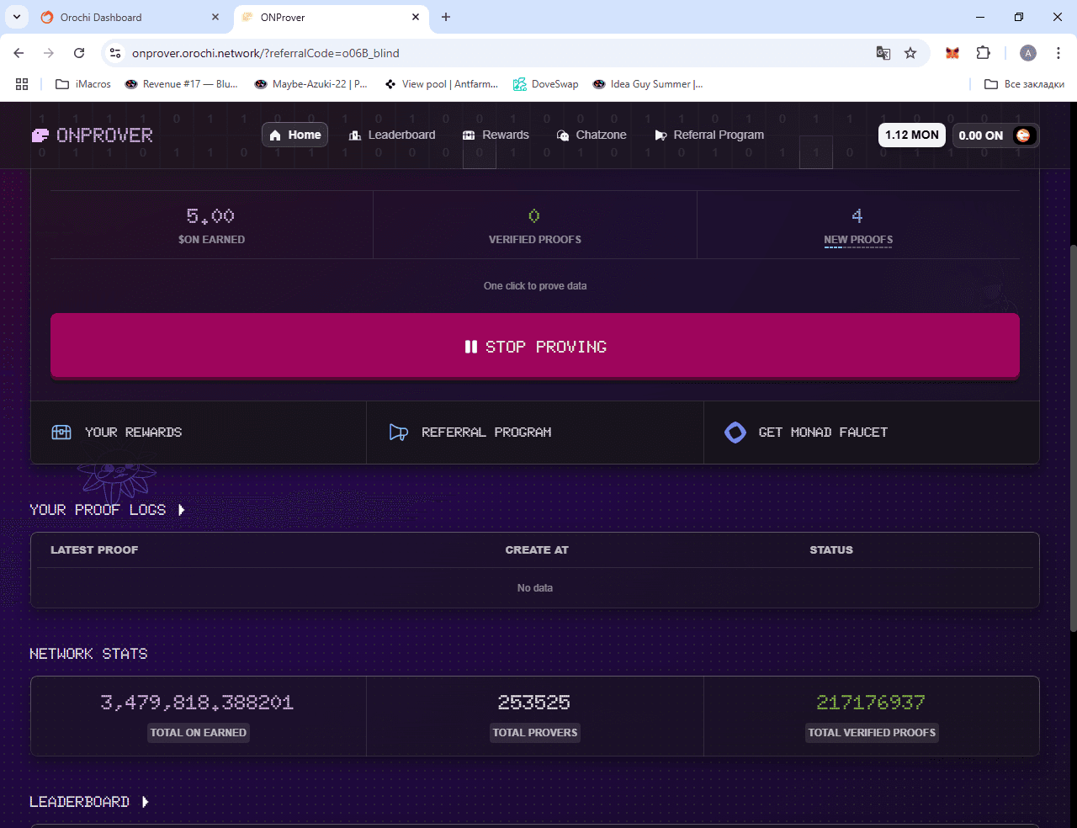1077x828 pixels.
Task: Click the TOTAL ON EARNED label
Action: (199, 733)
